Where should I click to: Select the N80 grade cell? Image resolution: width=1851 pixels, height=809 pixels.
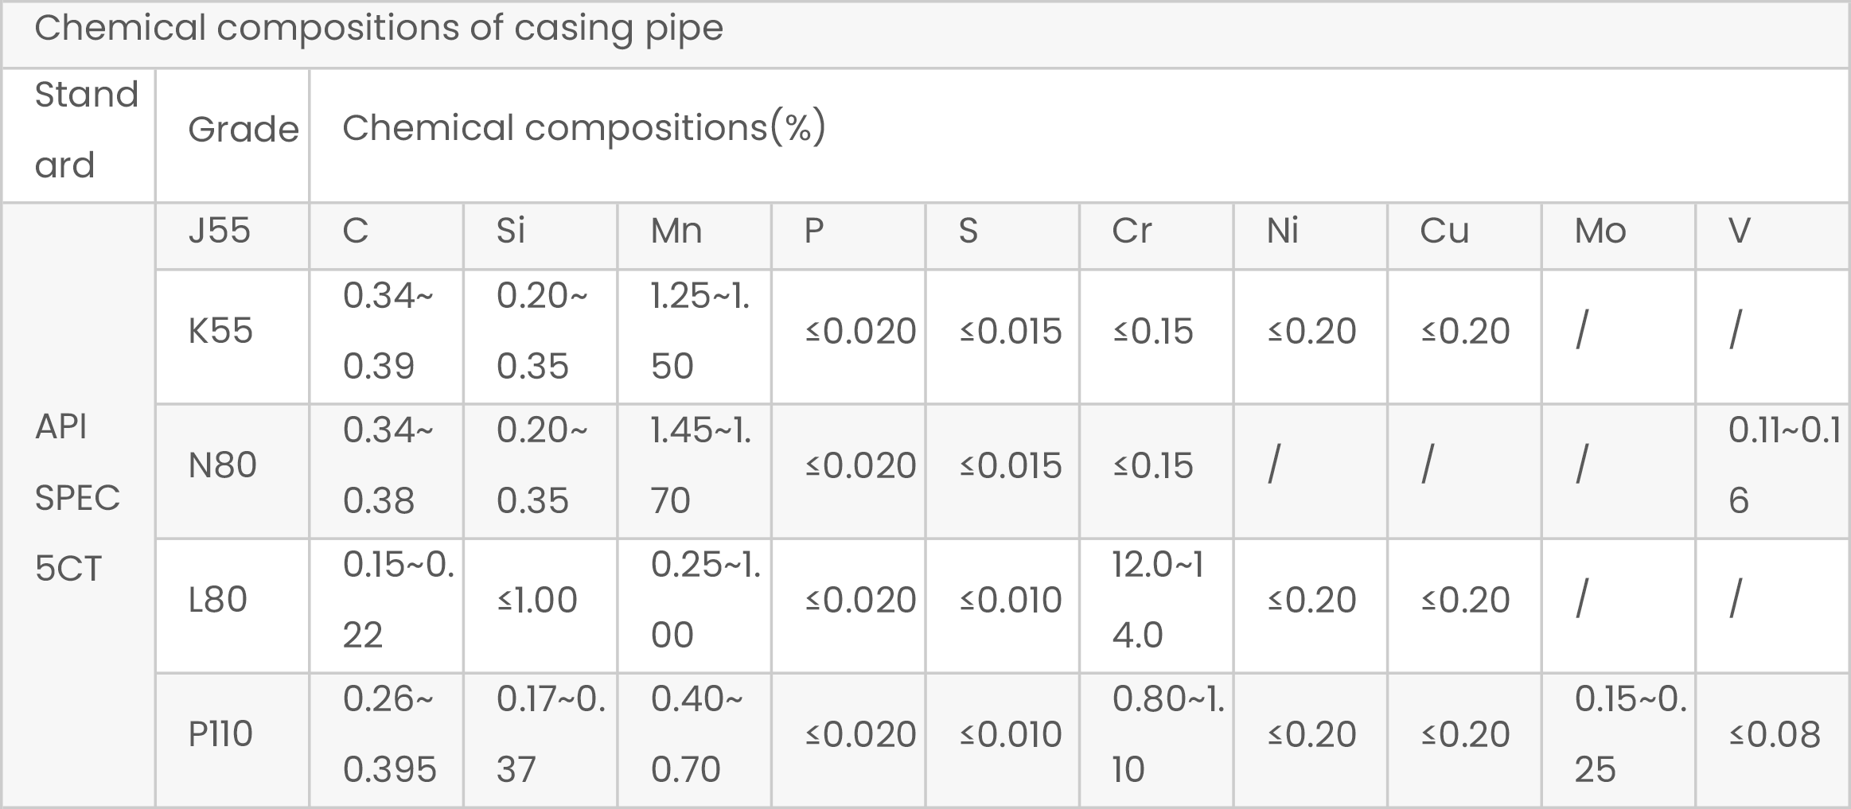(x=222, y=465)
